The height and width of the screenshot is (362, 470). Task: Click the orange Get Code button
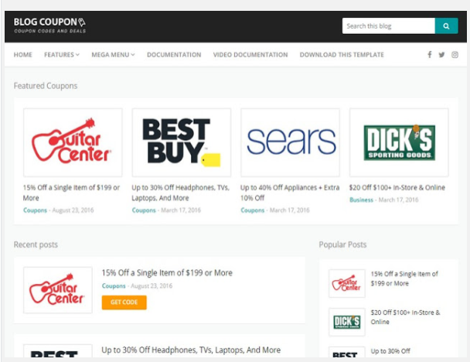pos(124,302)
